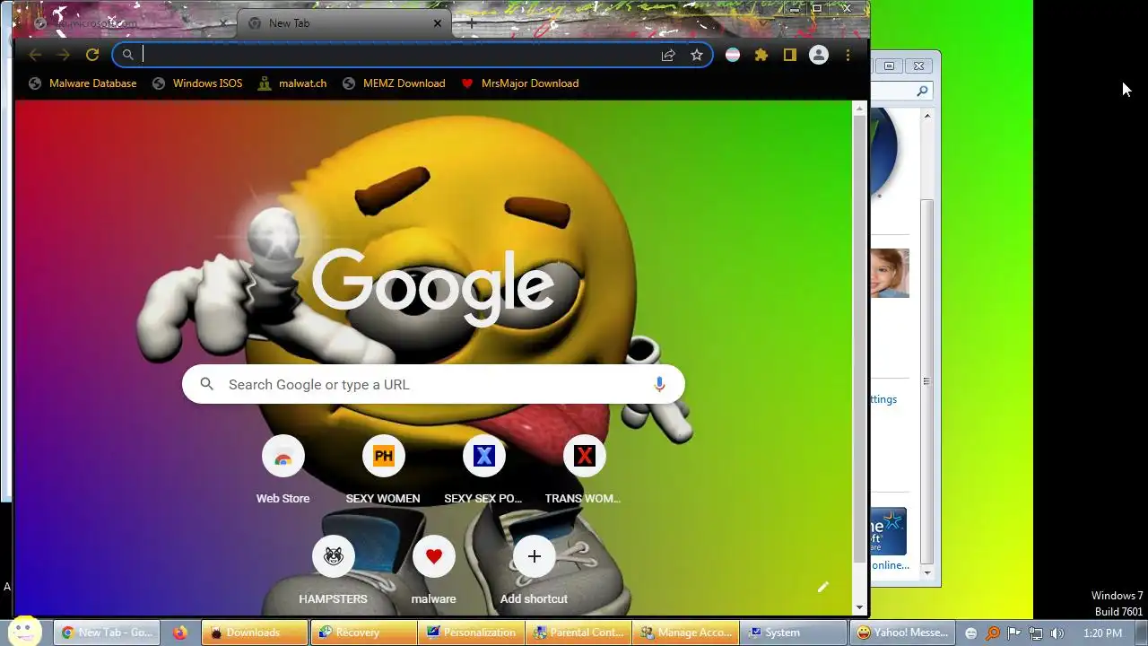This screenshot has height=646, width=1148.
Task: Open the red X shortcut tile
Action: 585,457
